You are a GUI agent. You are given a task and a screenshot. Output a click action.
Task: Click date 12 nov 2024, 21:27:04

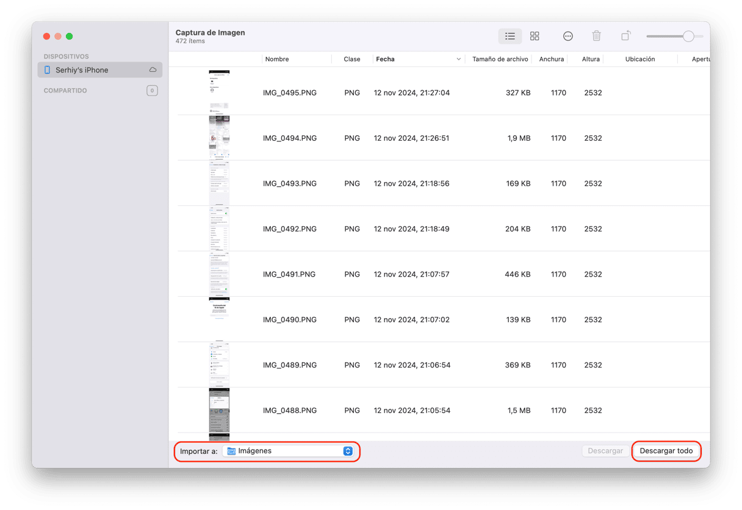click(x=412, y=93)
